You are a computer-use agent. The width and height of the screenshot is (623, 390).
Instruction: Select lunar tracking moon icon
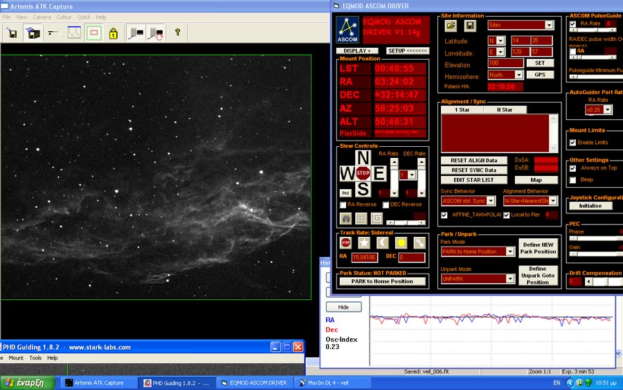tap(382, 242)
